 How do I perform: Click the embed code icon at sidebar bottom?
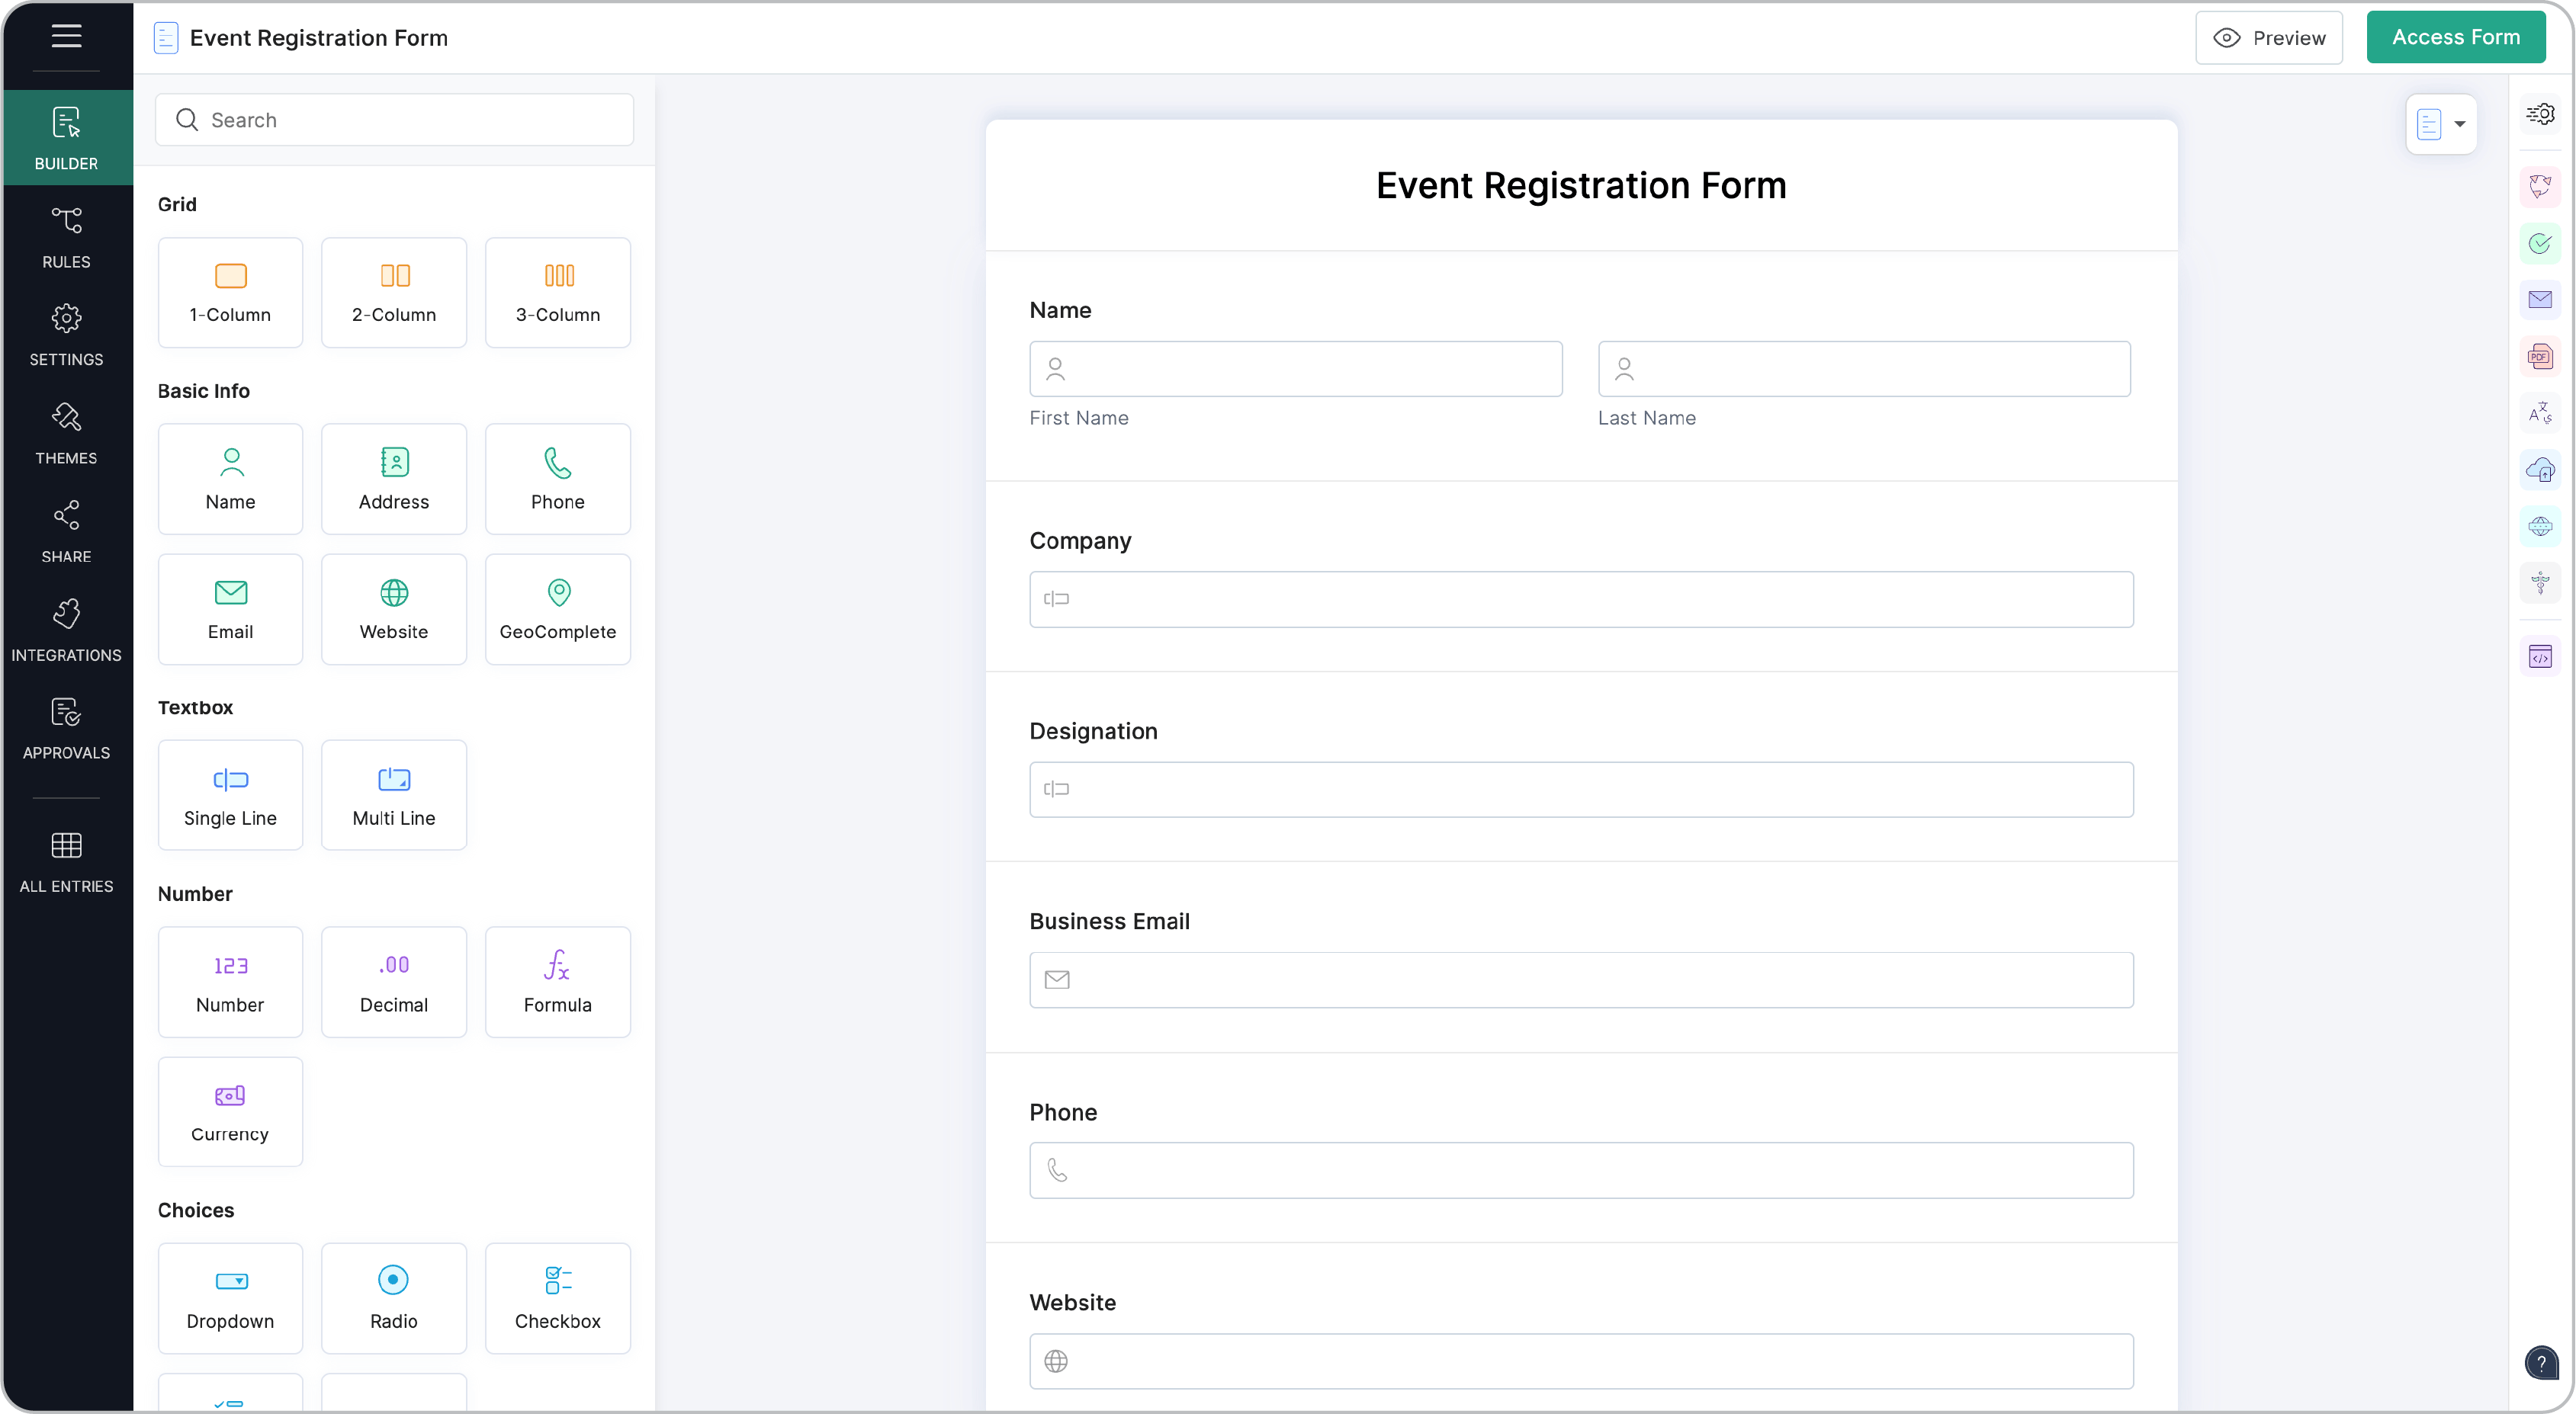click(x=2541, y=656)
